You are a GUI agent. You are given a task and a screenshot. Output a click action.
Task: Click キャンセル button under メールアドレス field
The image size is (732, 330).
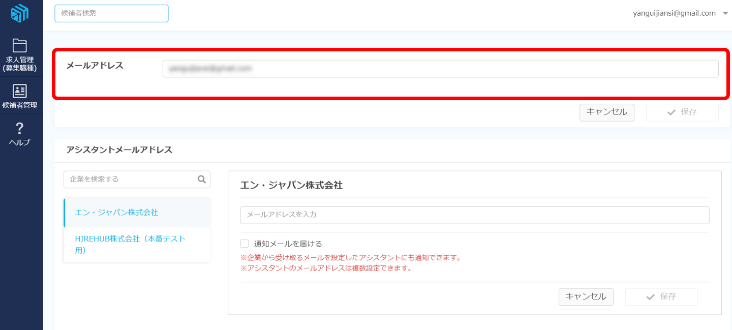coord(606,112)
